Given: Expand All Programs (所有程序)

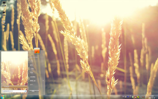Looking at the screenshot, I should coord(14,87).
